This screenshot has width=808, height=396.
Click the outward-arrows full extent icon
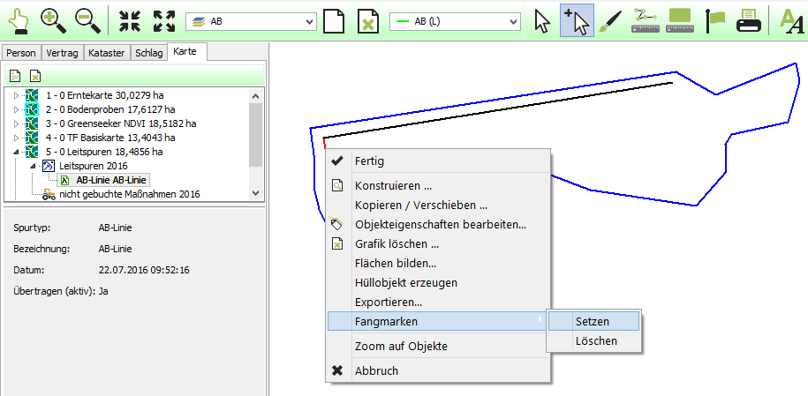(x=163, y=21)
